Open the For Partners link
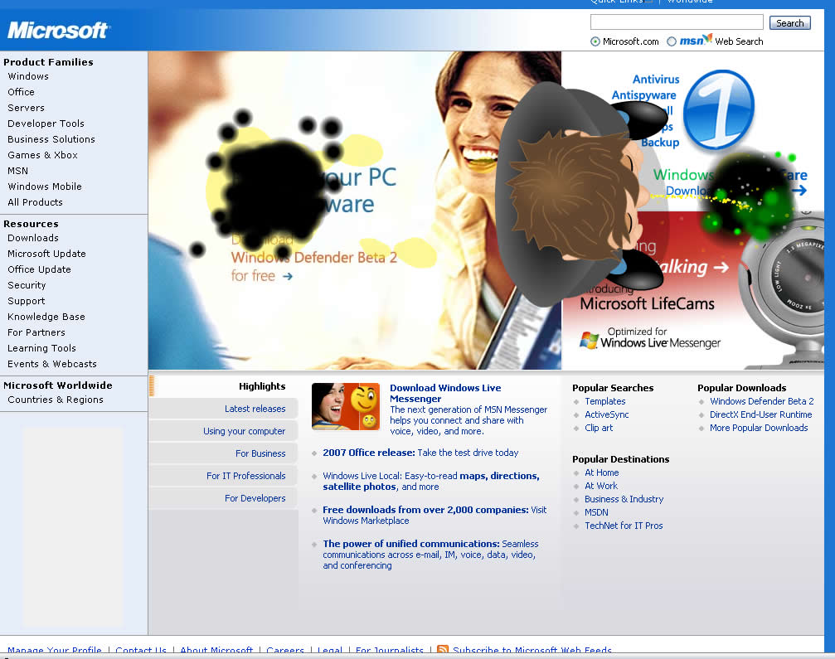The width and height of the screenshot is (835, 659). (36, 332)
